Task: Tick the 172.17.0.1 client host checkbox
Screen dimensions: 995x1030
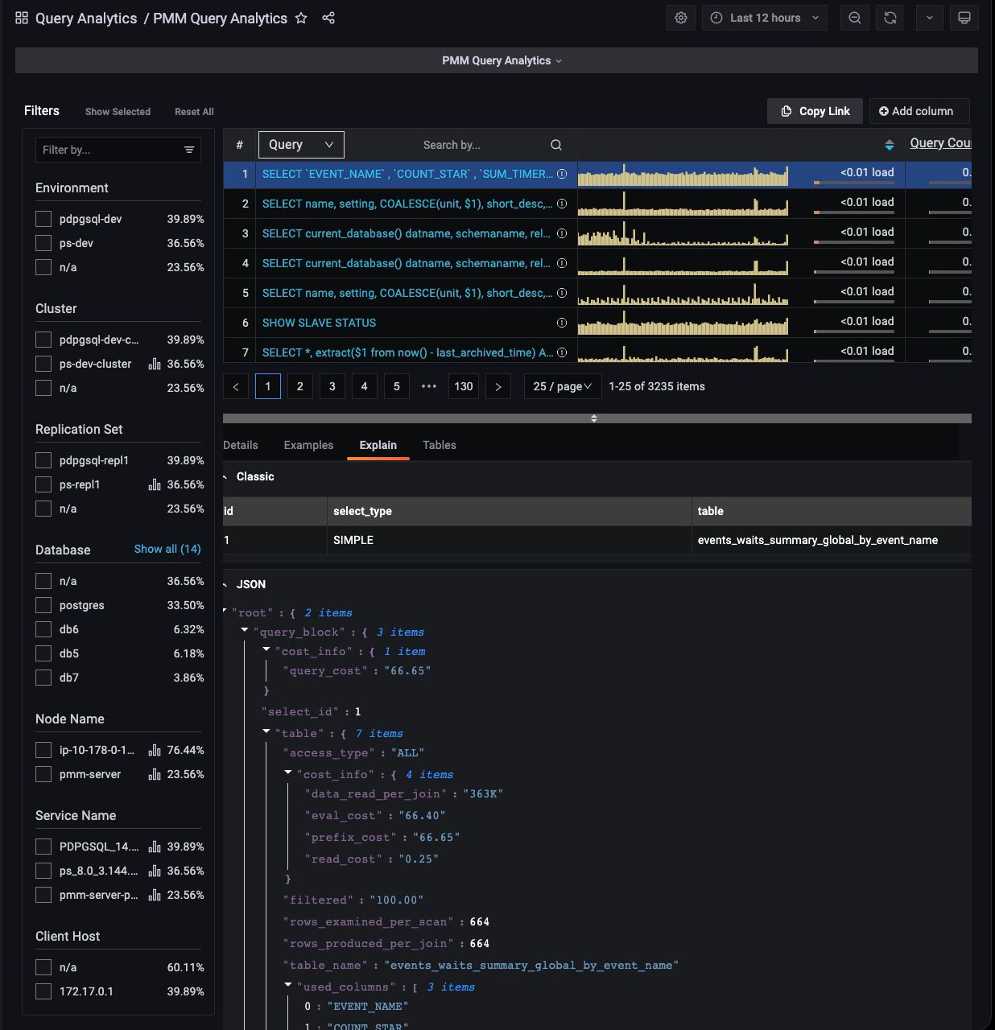Action: pos(43,991)
